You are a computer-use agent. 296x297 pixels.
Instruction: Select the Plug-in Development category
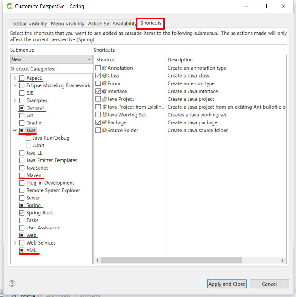(x=50, y=183)
